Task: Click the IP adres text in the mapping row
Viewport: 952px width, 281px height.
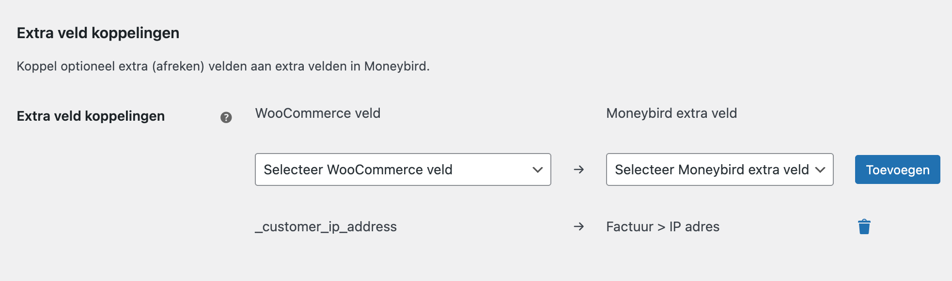Action: [694, 226]
